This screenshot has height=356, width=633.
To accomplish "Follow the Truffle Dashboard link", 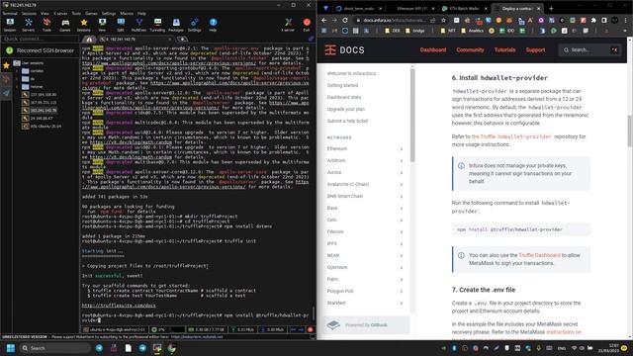I will pyautogui.click(x=539, y=255).
